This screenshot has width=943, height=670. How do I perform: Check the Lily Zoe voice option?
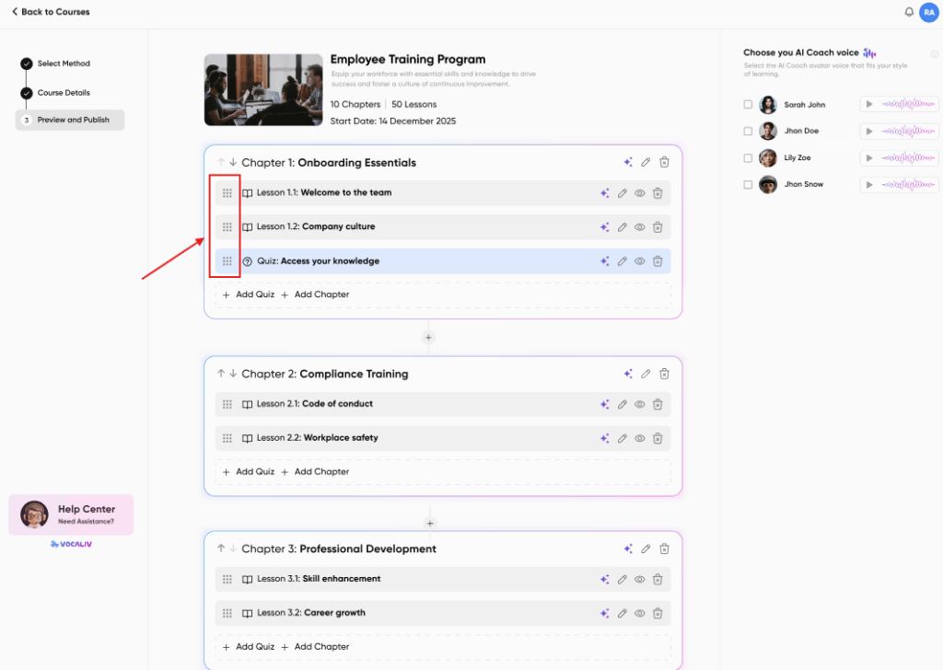tap(748, 158)
